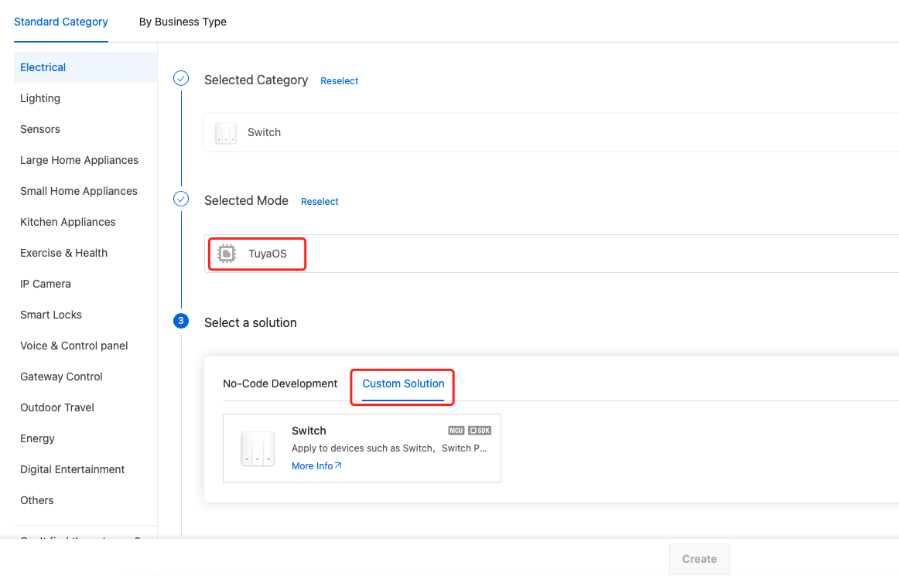The width and height of the screenshot is (899, 576).
Task: Choose Electrical in the category sidebar
Action: (85, 67)
